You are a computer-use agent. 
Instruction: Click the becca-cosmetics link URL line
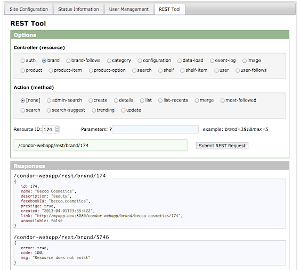coord(102,216)
